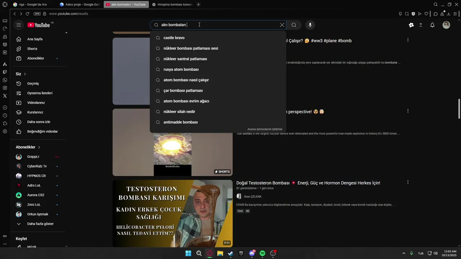Open Zero LoL channel

pos(38,205)
